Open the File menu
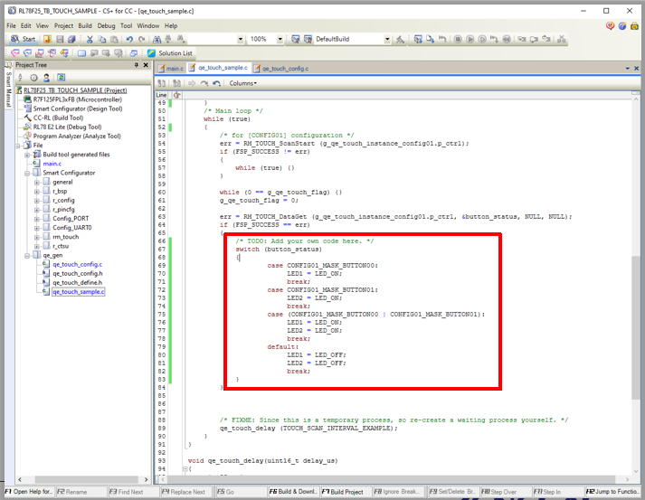Image resolution: width=645 pixels, height=500 pixels. coord(11,25)
